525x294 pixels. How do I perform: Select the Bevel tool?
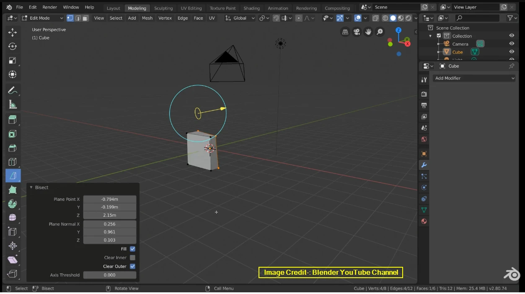[x=13, y=148]
